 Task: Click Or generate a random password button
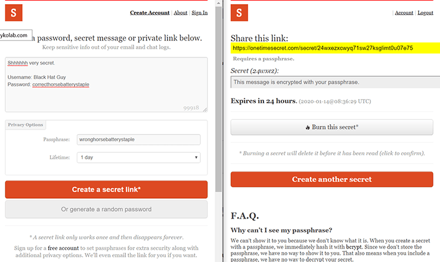pos(107,209)
